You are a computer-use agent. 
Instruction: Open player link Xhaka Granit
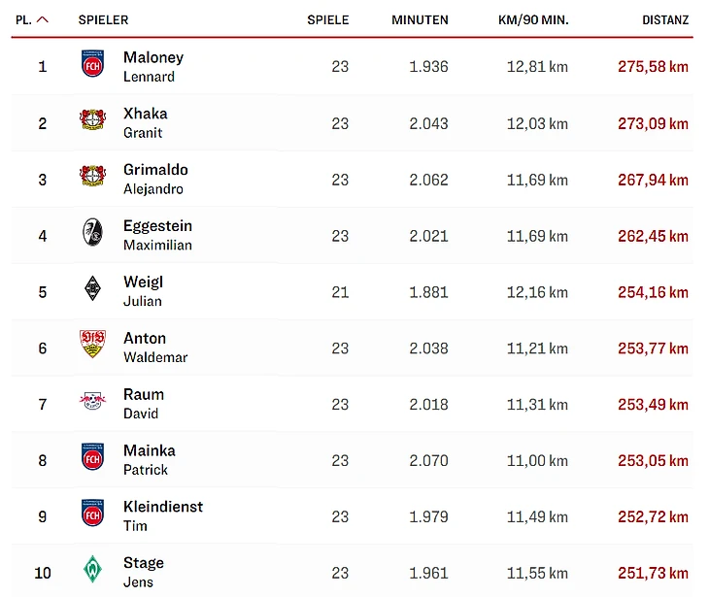point(145,122)
